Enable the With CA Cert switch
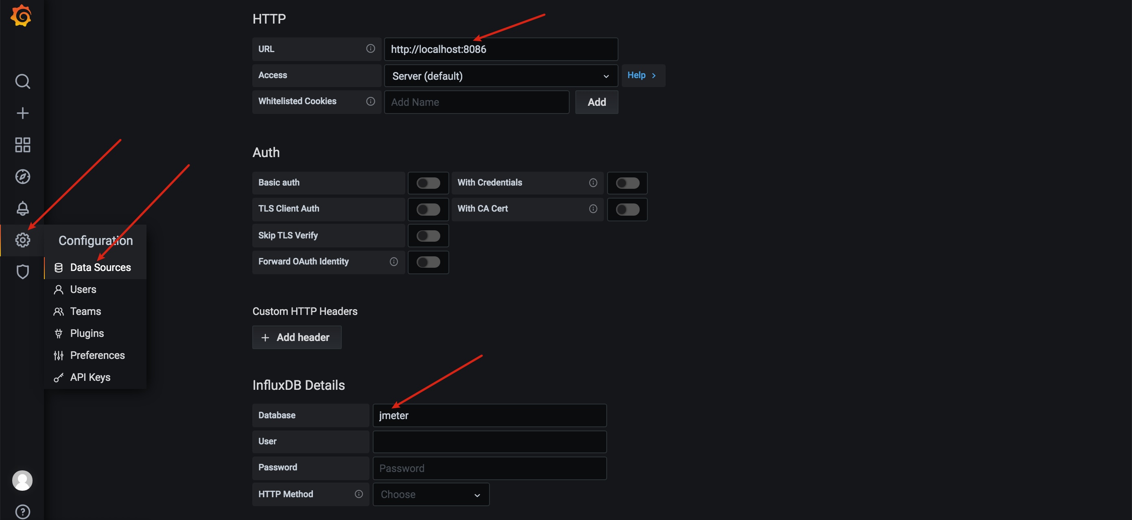 [627, 209]
